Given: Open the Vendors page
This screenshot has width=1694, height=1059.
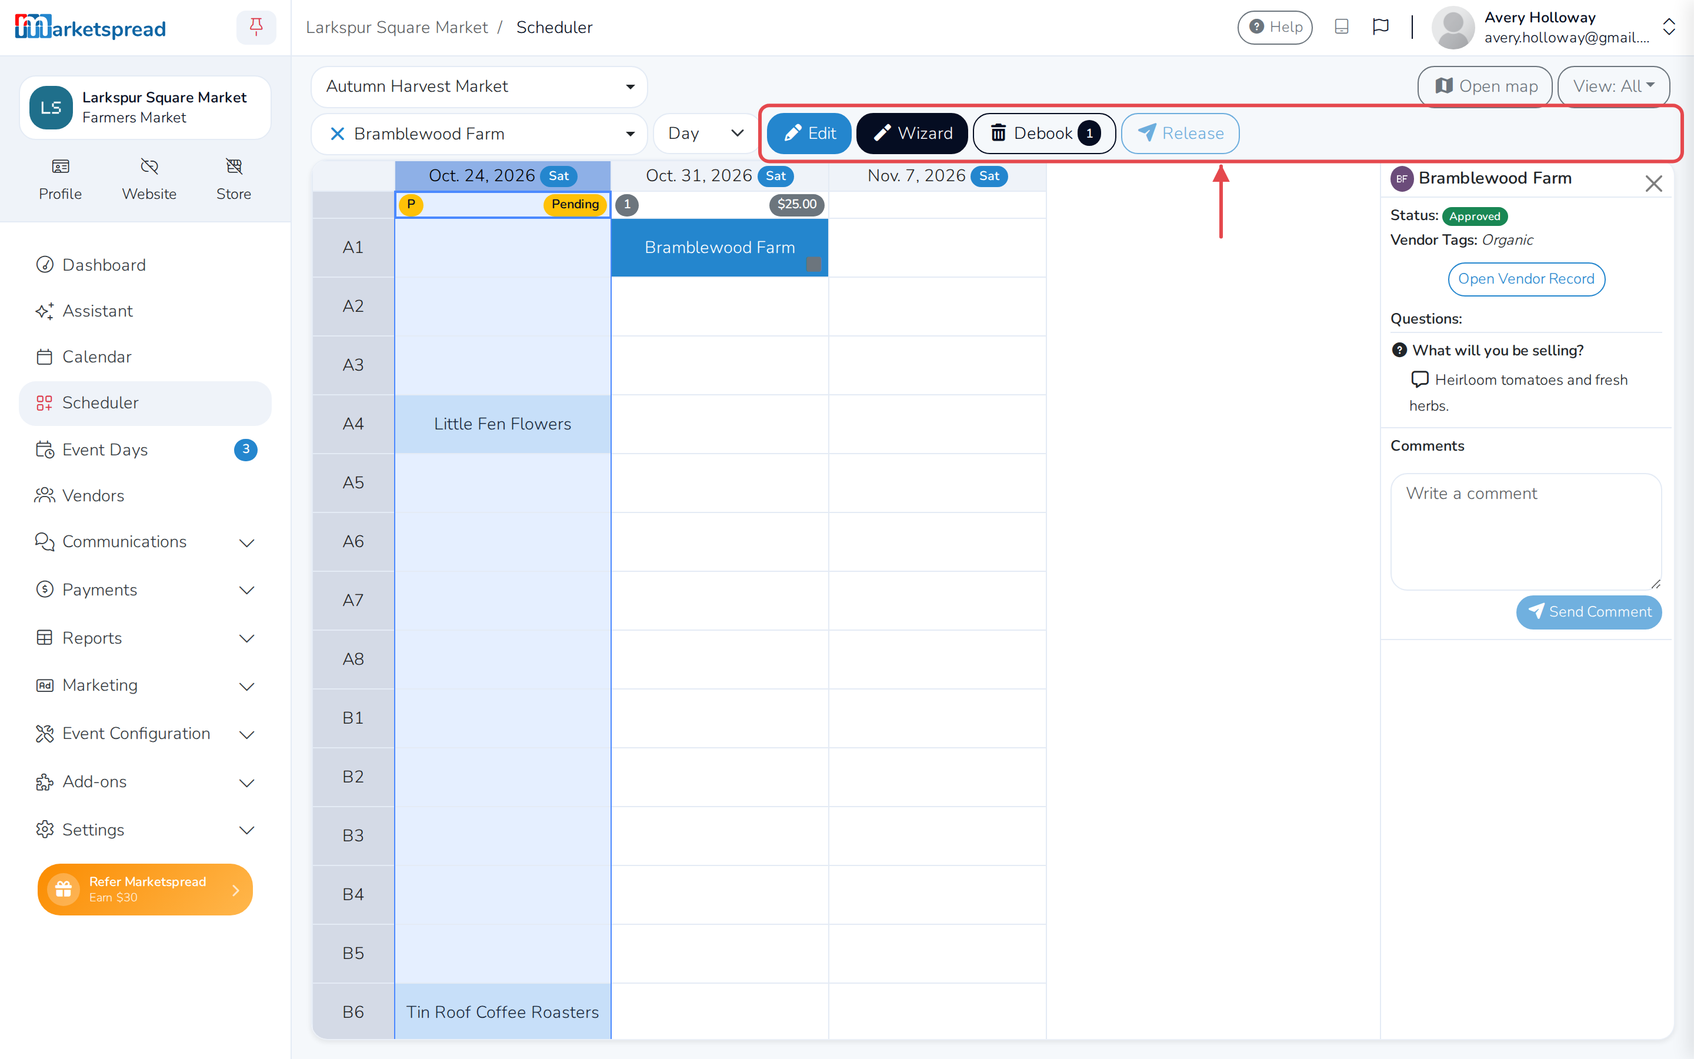Looking at the screenshot, I should (145, 496).
